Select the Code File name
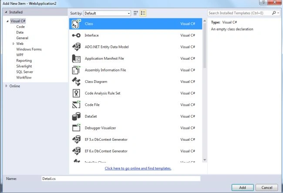 (x=92, y=105)
